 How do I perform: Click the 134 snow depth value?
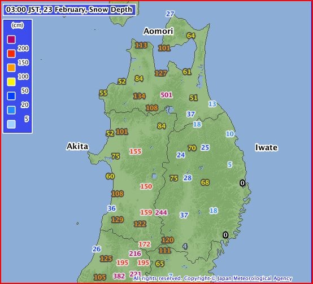coord(139,96)
